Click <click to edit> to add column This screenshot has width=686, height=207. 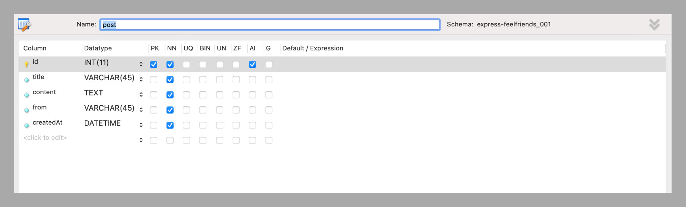click(45, 138)
